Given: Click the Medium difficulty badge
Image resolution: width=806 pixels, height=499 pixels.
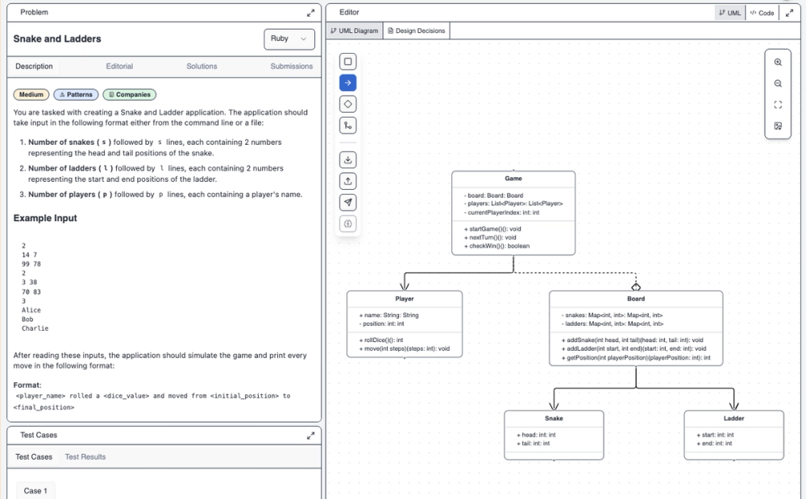Looking at the screenshot, I should (31, 94).
